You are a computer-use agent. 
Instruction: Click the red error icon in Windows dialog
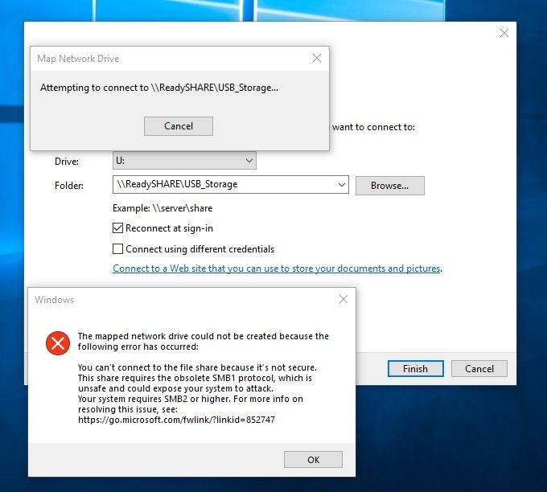pos(58,343)
